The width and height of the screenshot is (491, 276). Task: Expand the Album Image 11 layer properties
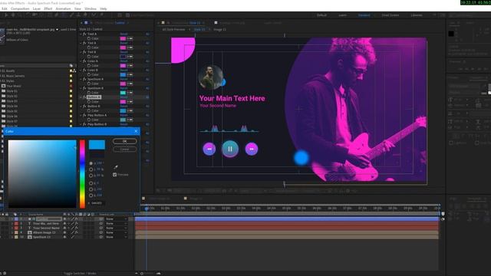coord(12,232)
